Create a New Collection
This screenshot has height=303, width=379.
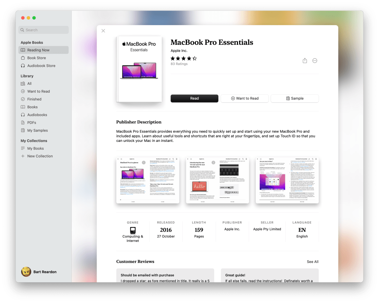point(44,156)
